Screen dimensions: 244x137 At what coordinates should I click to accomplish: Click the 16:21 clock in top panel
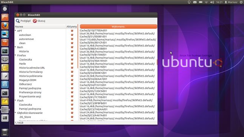tap(219, 2)
